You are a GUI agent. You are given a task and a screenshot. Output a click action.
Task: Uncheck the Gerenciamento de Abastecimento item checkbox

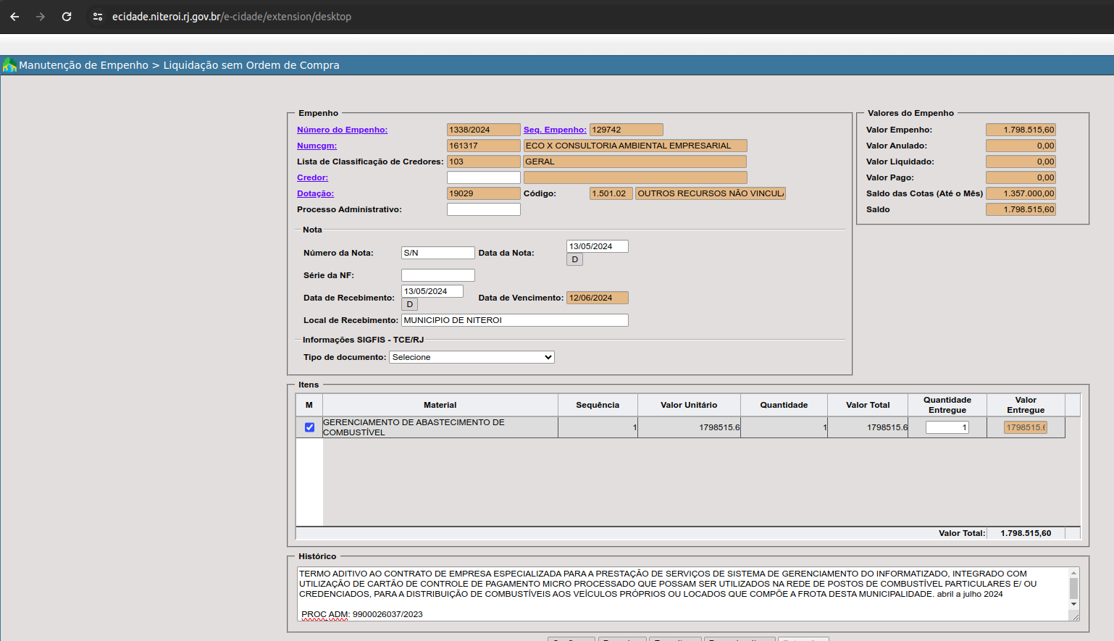click(x=309, y=427)
